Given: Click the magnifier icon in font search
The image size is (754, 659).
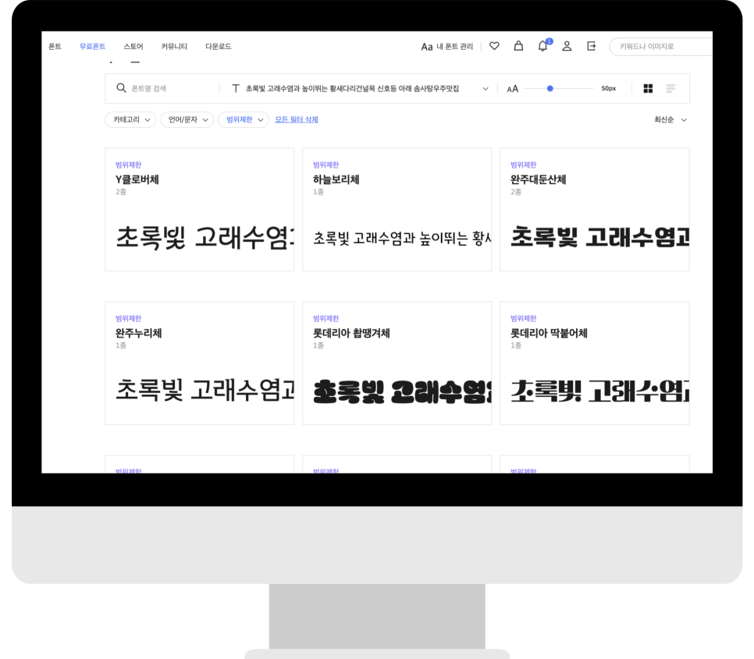Looking at the screenshot, I should pos(121,89).
